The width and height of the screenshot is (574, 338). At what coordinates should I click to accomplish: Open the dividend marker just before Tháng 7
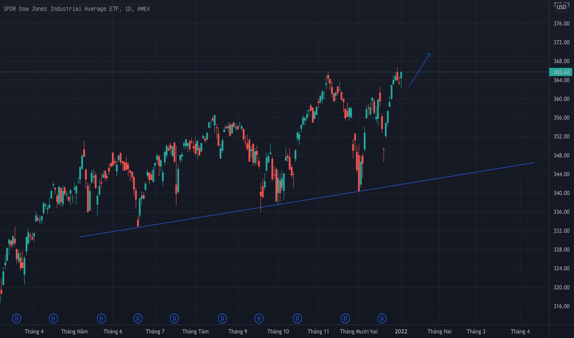(138, 318)
